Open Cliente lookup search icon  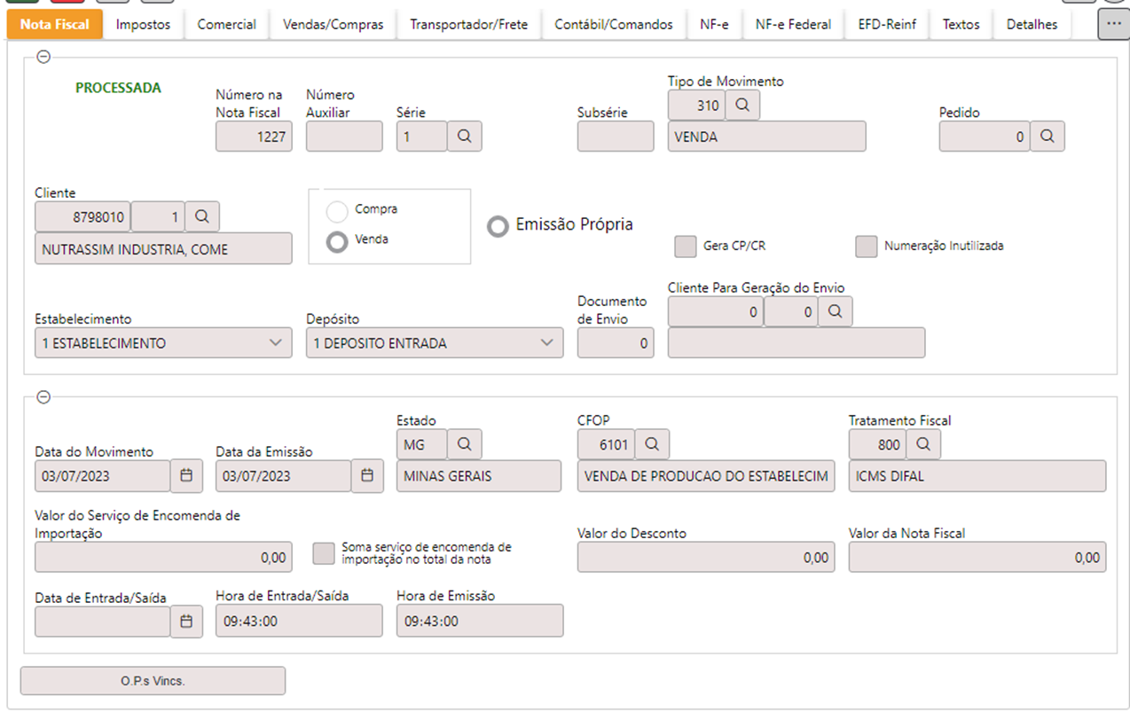click(201, 216)
